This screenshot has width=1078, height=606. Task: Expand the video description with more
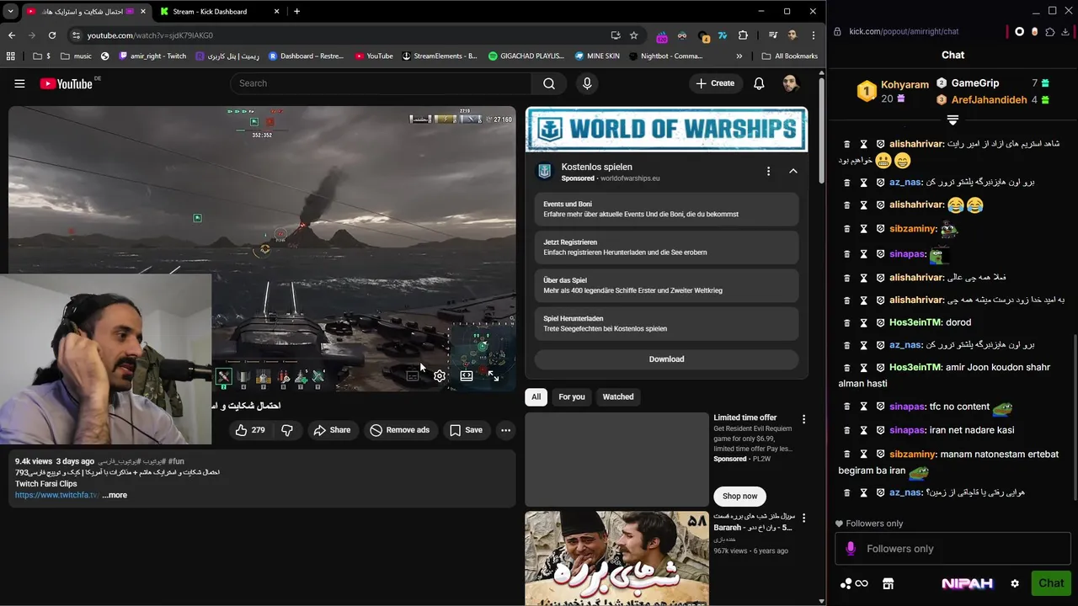click(x=115, y=495)
